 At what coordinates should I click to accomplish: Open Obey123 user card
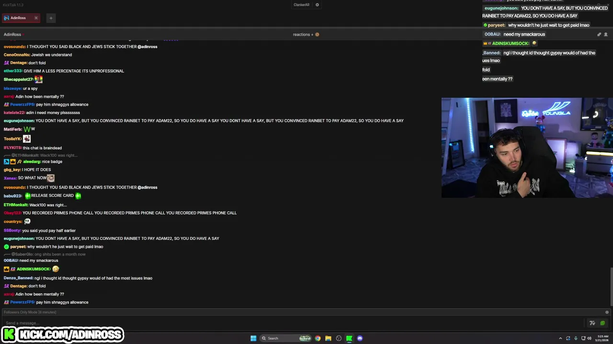point(12,213)
